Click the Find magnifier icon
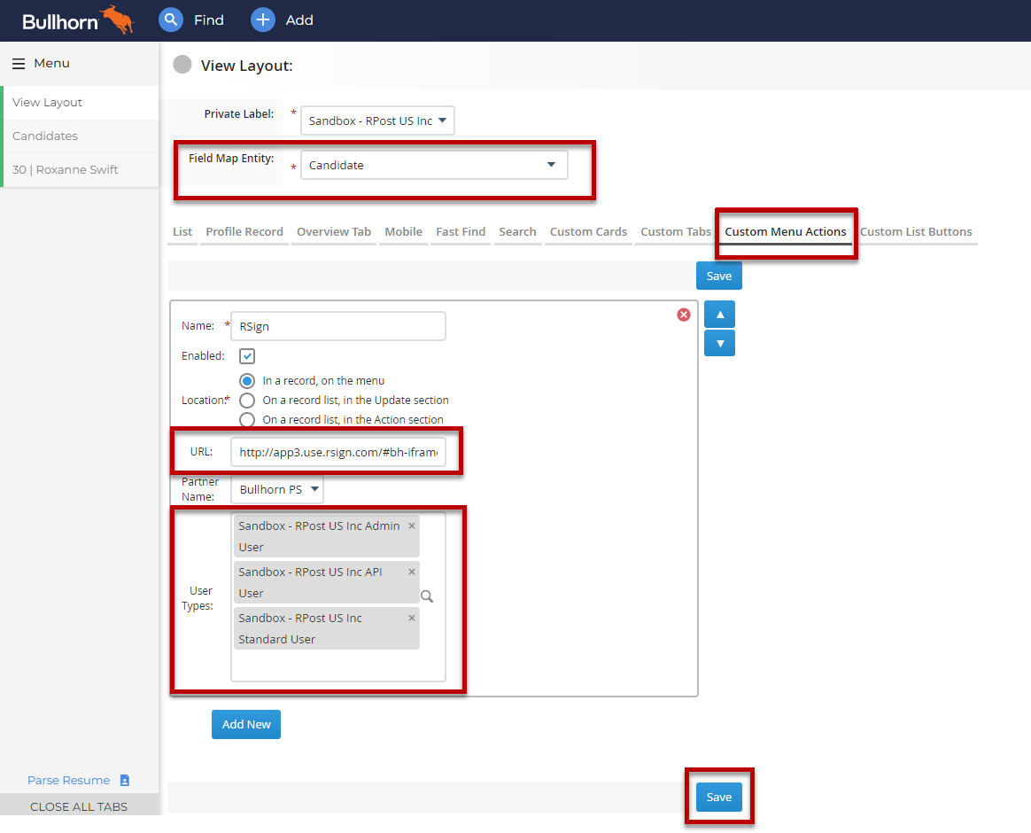 click(170, 19)
